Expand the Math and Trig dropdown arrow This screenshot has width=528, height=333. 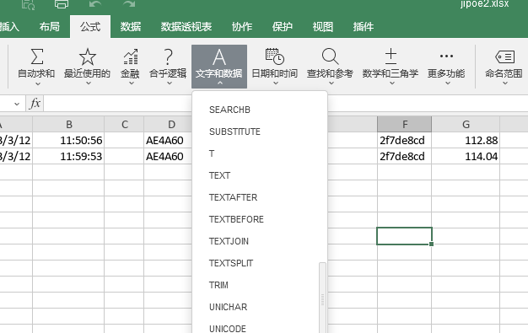tap(392, 83)
